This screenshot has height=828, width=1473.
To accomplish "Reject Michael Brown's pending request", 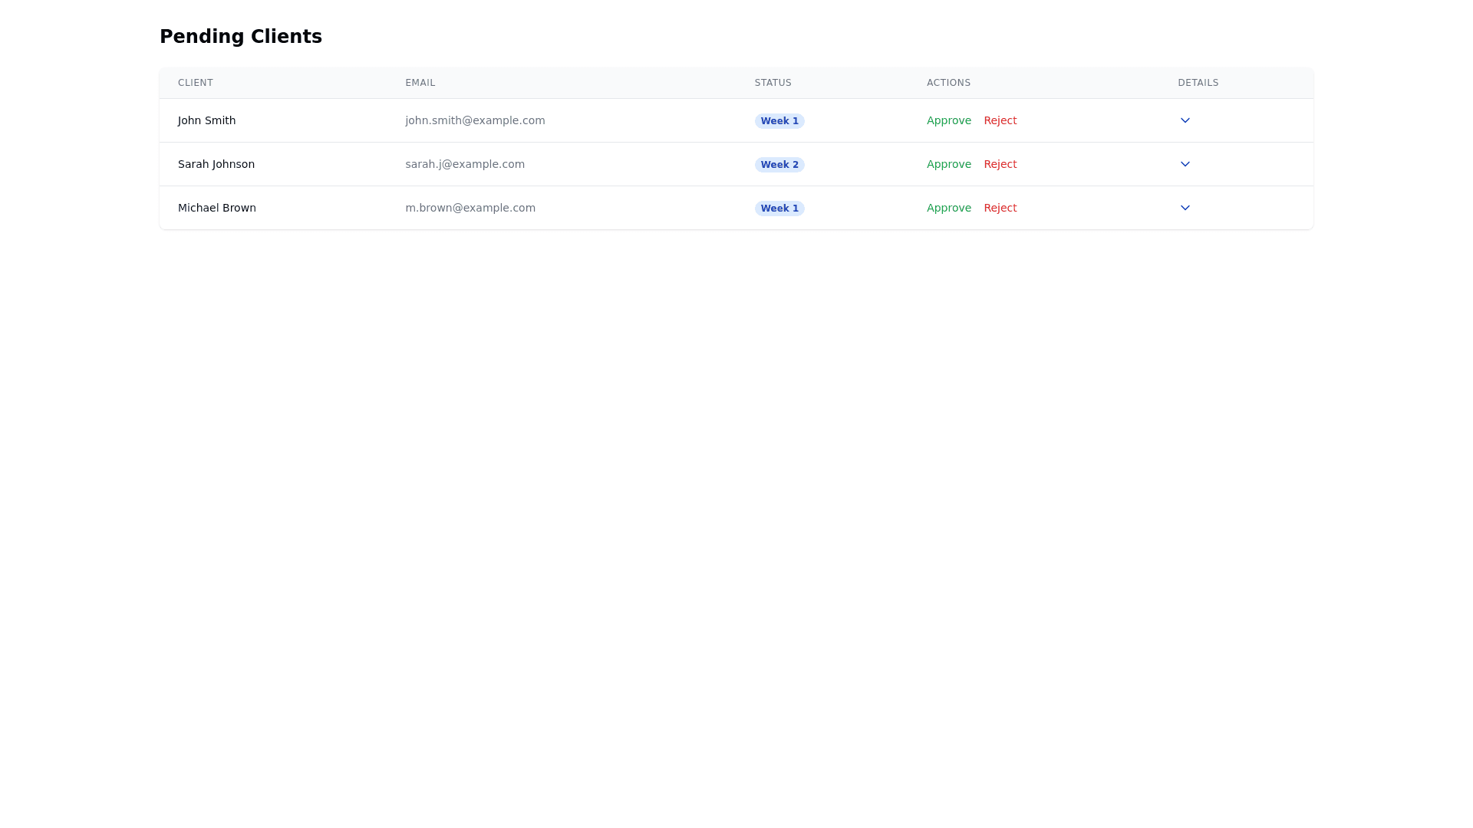I will click(1000, 208).
